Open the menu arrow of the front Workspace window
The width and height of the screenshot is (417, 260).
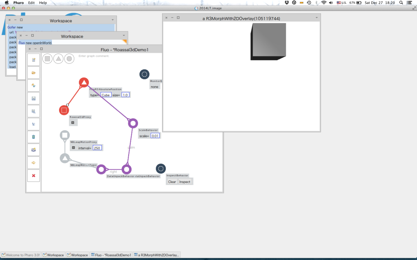click(x=124, y=36)
